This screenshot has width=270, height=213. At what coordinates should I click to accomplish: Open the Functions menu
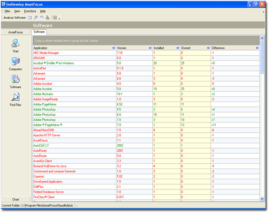click(30, 11)
